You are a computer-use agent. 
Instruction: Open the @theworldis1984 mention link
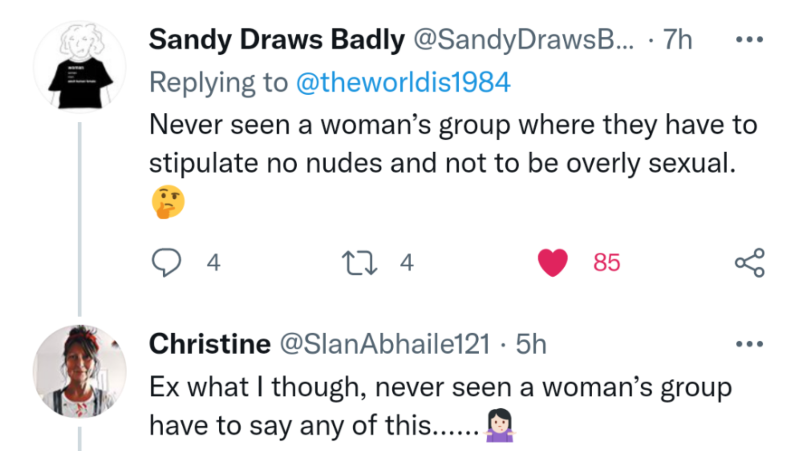(x=403, y=82)
